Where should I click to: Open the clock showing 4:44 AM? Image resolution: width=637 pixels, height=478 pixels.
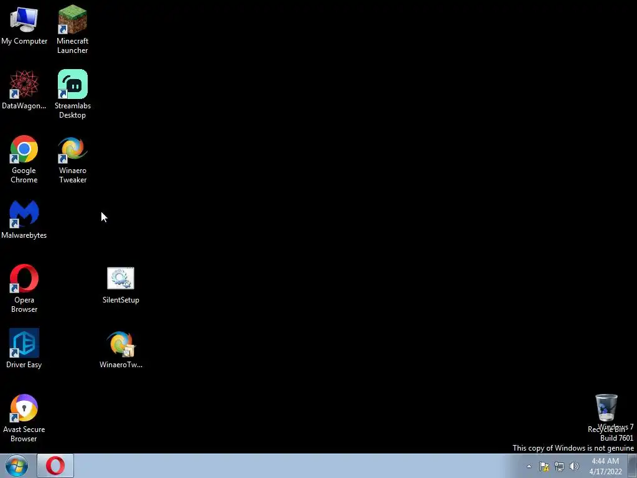(x=605, y=466)
